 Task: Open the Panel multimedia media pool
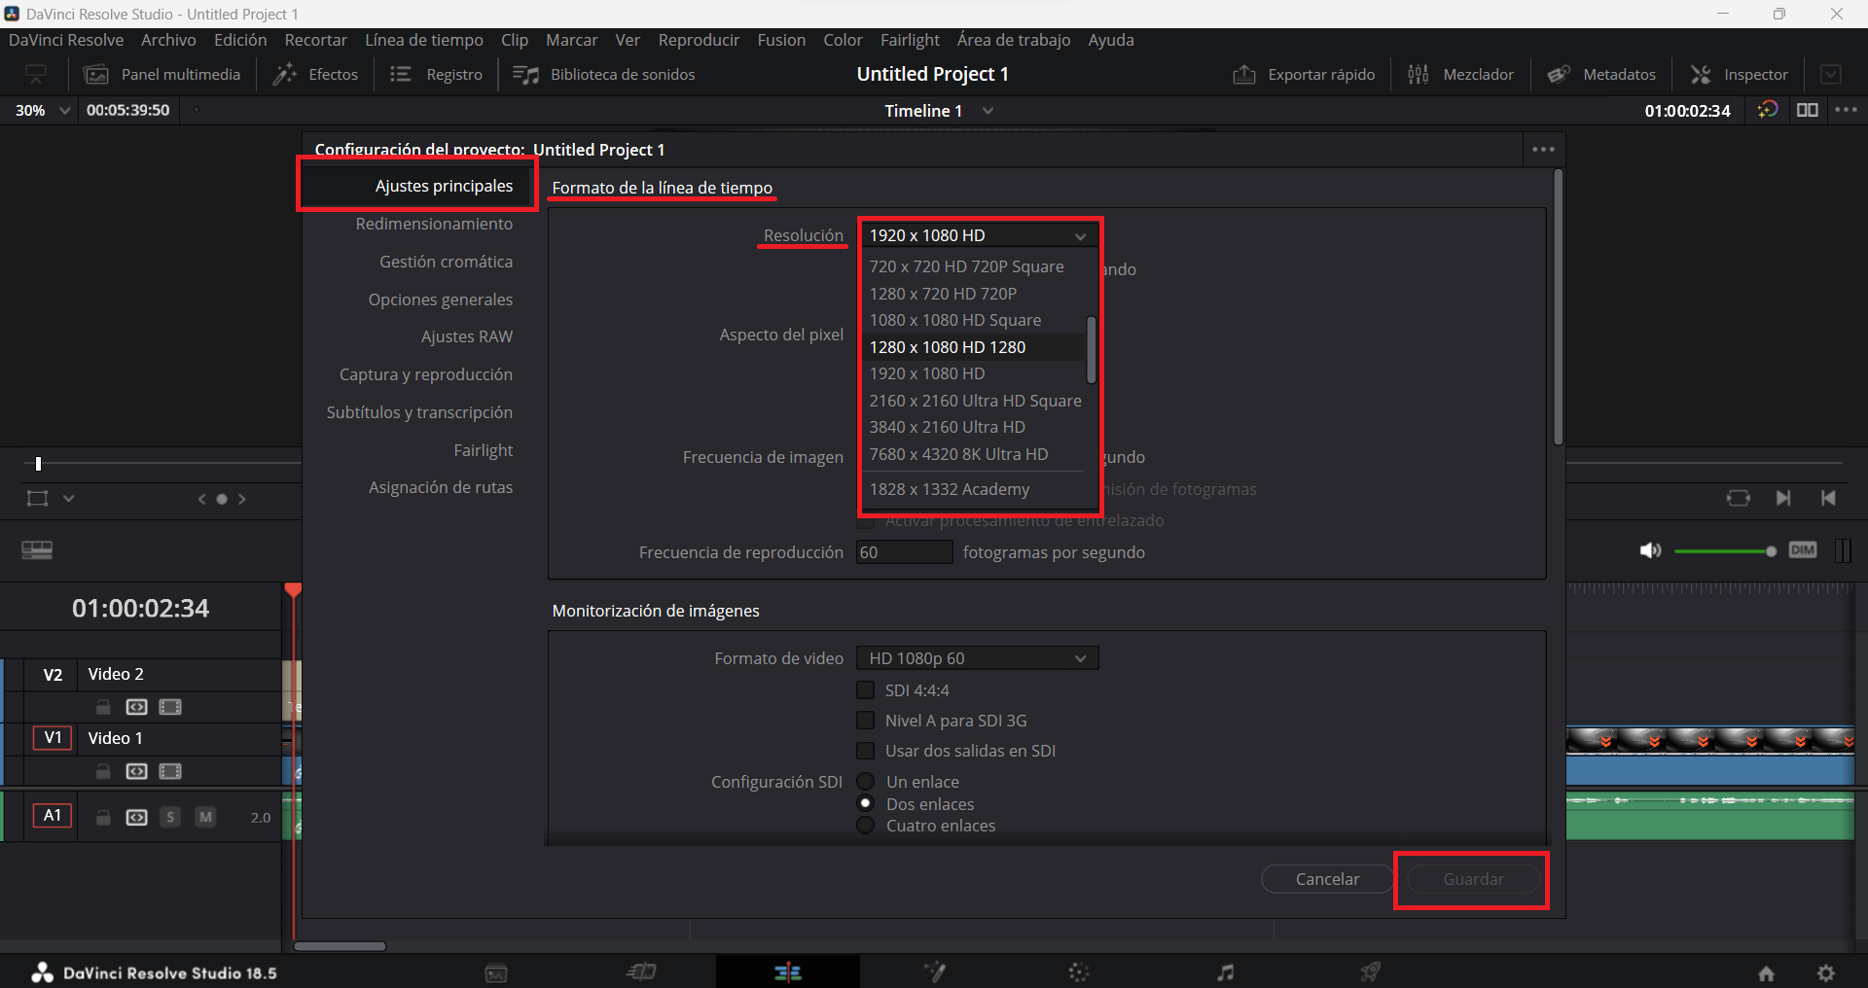pyautogui.click(x=162, y=74)
